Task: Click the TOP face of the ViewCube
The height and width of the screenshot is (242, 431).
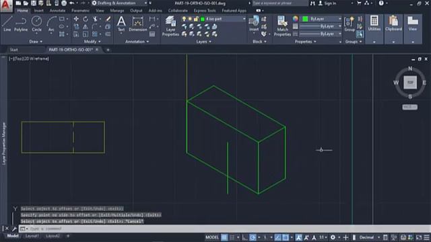Action: pyautogui.click(x=410, y=82)
